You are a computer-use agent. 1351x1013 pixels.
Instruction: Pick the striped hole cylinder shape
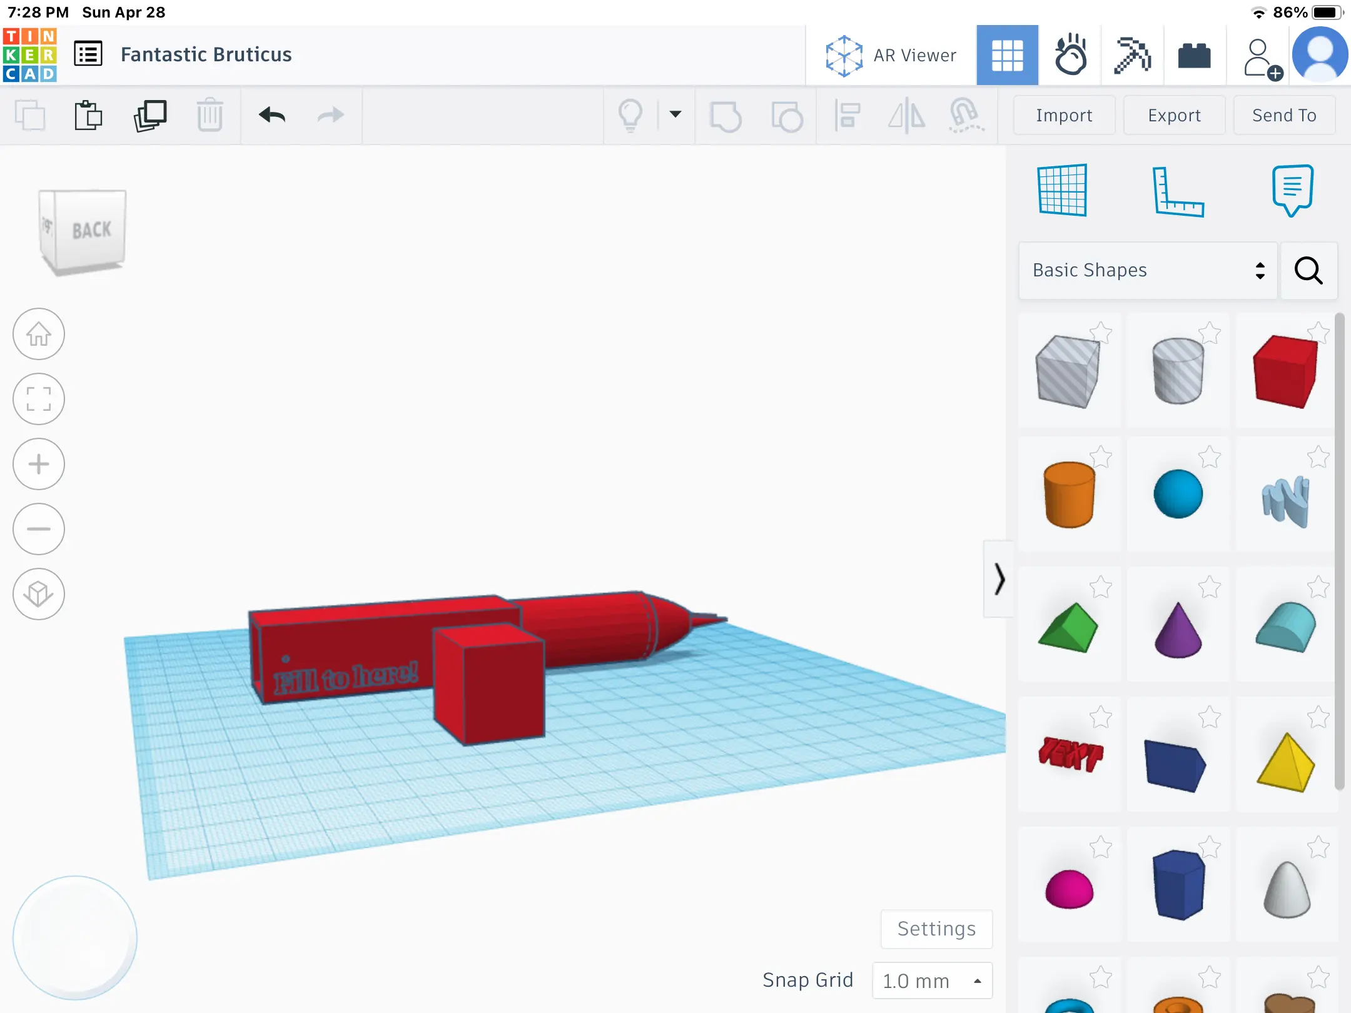[x=1178, y=371]
